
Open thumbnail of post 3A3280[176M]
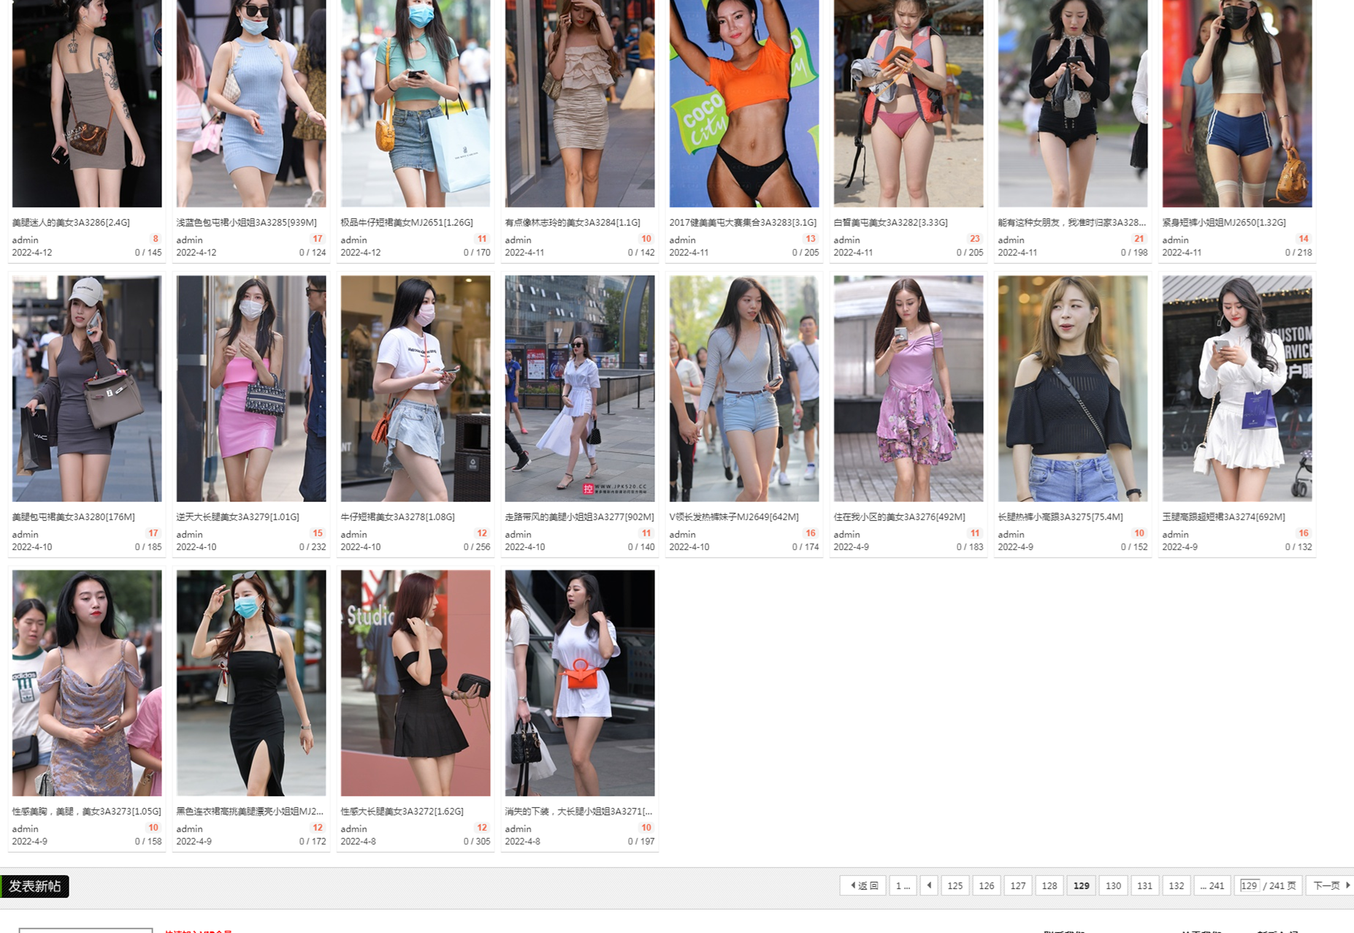[87, 389]
